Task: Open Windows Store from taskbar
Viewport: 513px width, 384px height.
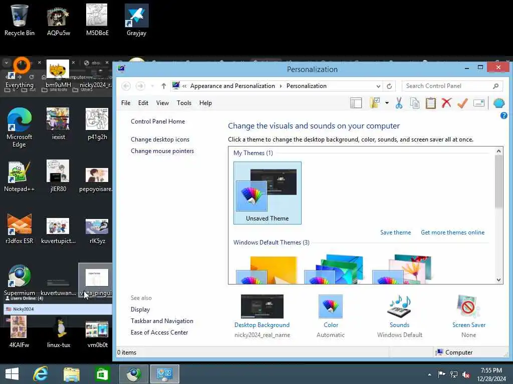Action: tap(102, 374)
